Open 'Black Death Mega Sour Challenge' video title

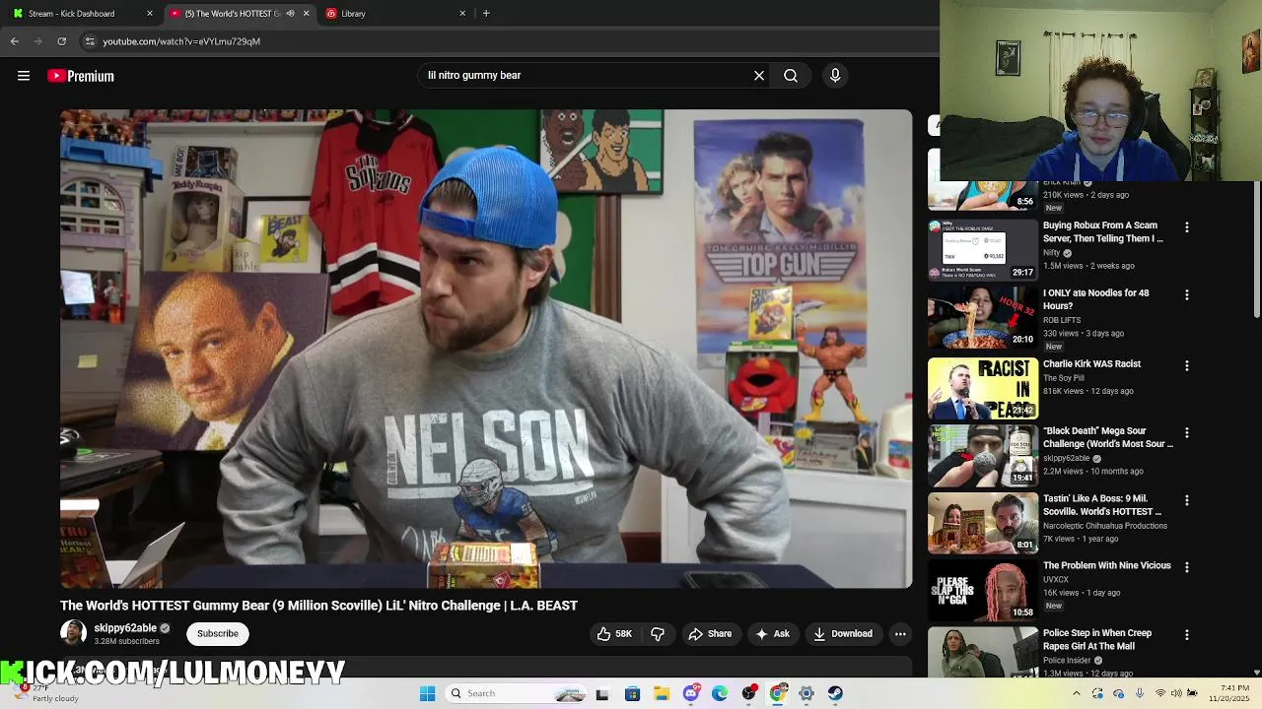click(1108, 437)
